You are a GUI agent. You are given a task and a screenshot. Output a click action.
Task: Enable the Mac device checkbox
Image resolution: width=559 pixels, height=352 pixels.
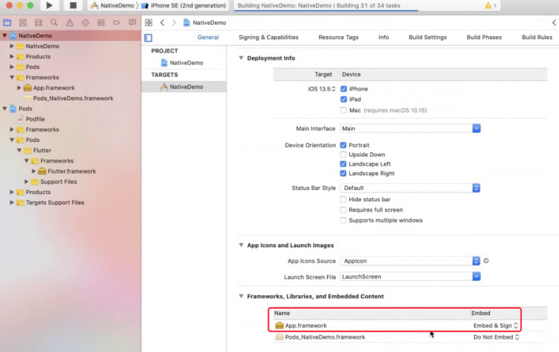(343, 110)
